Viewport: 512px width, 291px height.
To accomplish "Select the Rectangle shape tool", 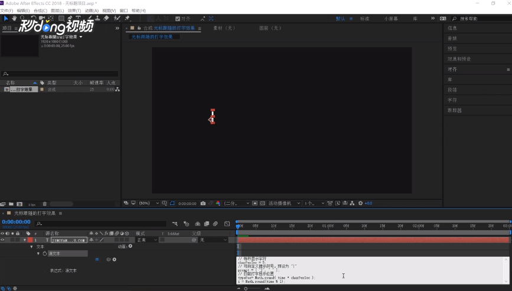I will click(x=61, y=18).
